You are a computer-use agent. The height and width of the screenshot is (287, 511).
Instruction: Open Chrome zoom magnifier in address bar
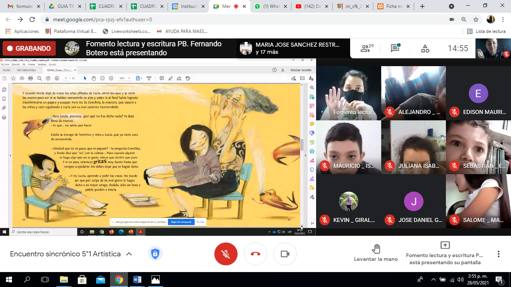[463, 19]
